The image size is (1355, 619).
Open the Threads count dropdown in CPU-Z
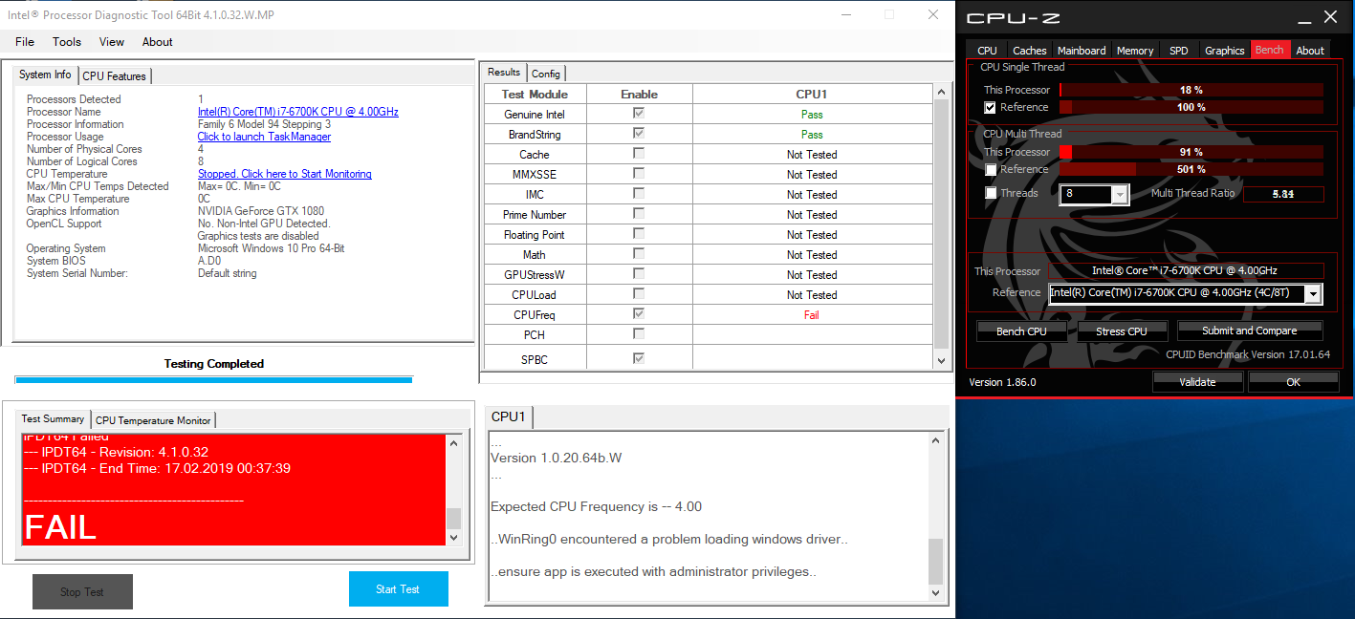1120,194
